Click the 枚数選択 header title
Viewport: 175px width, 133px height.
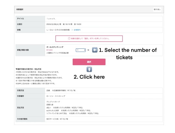click(x=20, y=9)
